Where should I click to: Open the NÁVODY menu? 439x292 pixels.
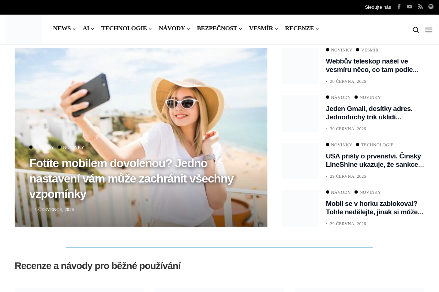coord(172,28)
